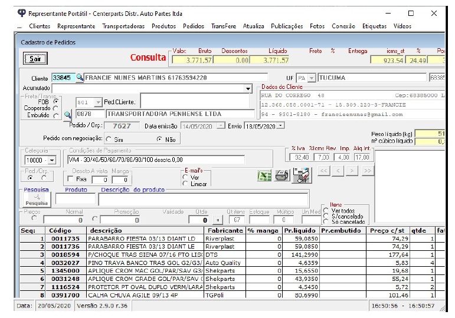The image size is (455, 318).
Task: Click the printer icon
Action: (x=283, y=175)
